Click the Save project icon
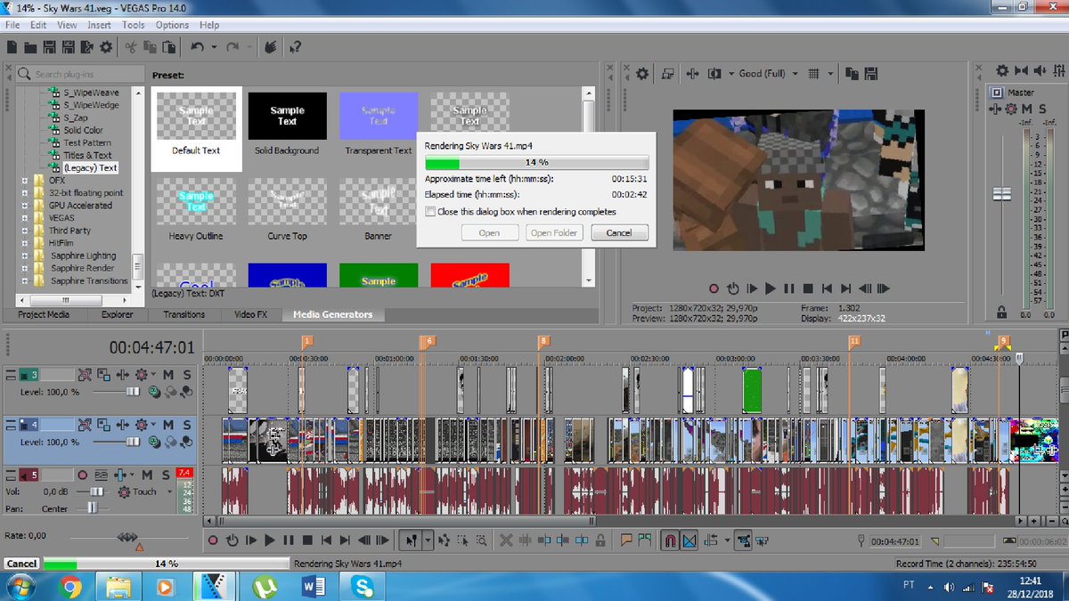This screenshot has height=601, width=1069. (x=49, y=47)
